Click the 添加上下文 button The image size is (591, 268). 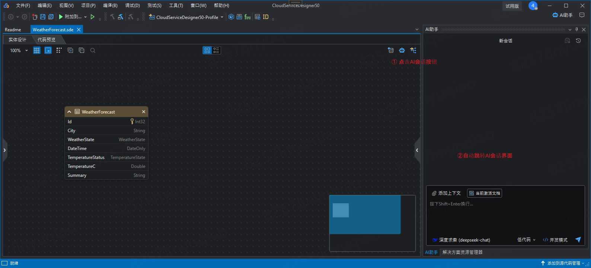[446, 193]
